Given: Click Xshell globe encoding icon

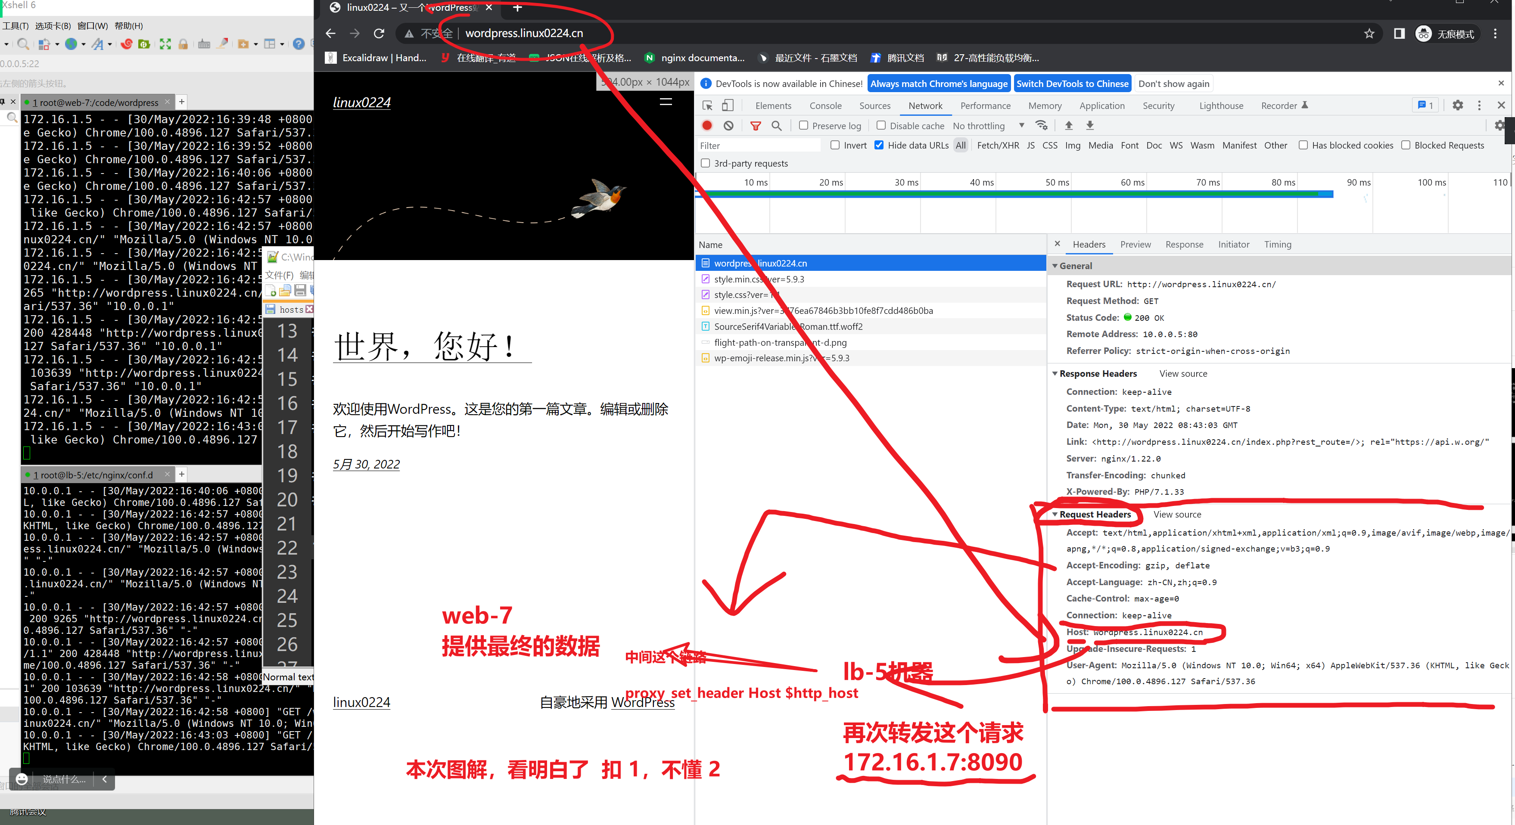Looking at the screenshot, I should pos(71,44).
